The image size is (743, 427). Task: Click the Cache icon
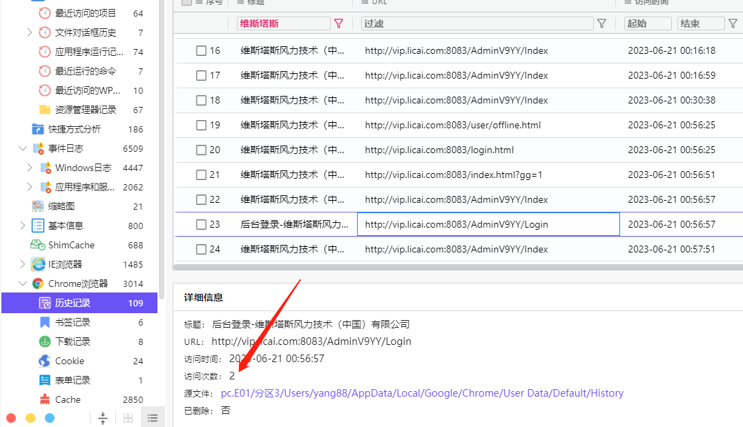point(45,399)
